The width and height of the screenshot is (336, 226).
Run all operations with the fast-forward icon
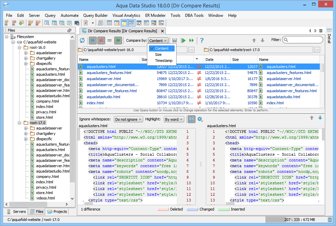pos(191,40)
